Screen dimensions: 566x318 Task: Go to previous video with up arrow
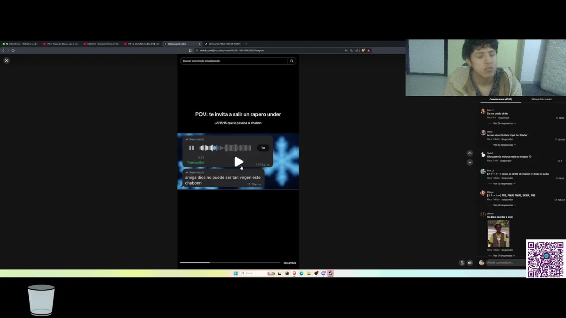470,153
